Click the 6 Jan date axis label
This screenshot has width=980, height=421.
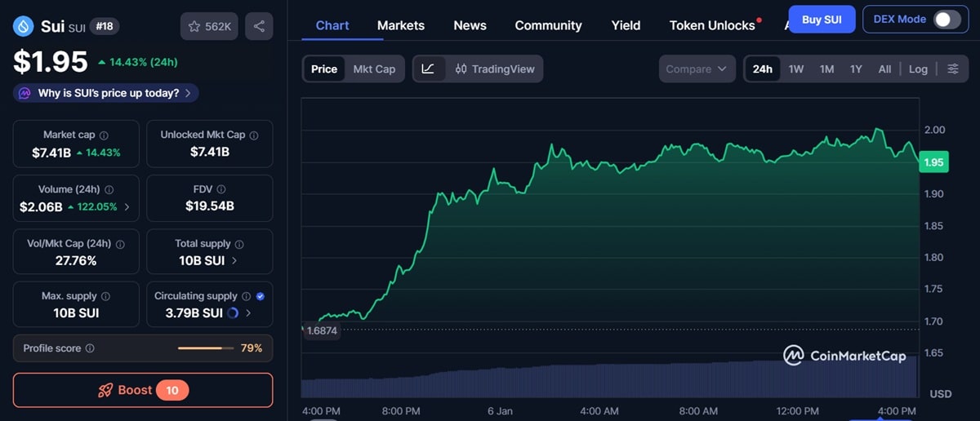[x=500, y=410]
